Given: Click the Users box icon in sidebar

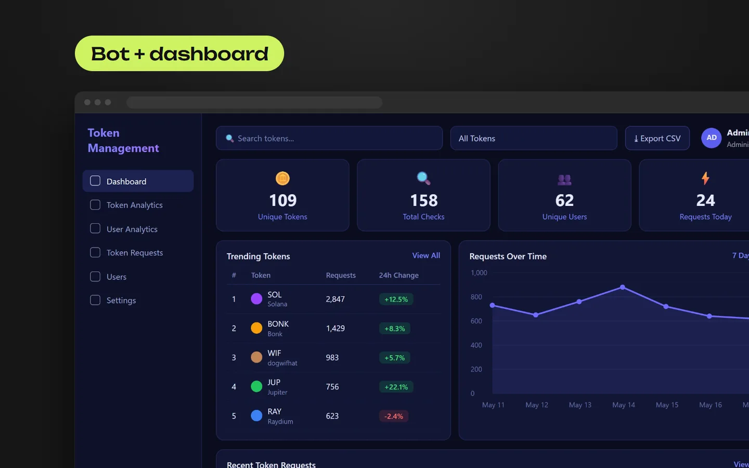Looking at the screenshot, I should 95,277.
